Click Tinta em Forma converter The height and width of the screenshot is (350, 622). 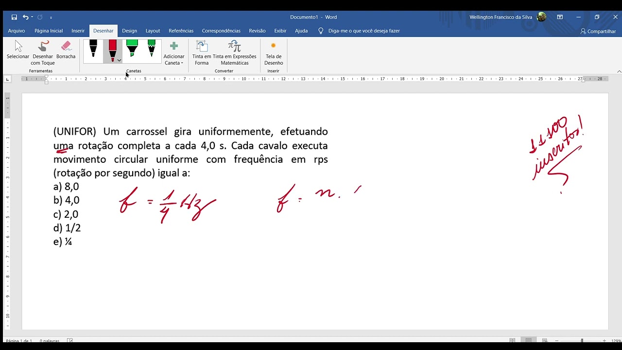(202, 53)
